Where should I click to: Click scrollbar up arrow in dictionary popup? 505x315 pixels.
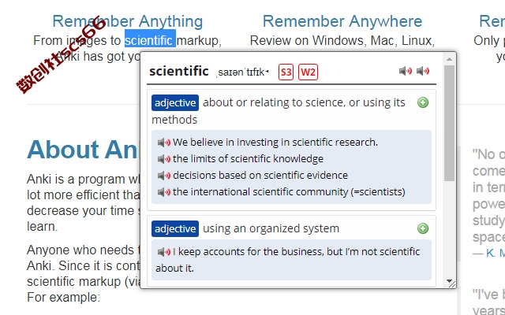449,59
